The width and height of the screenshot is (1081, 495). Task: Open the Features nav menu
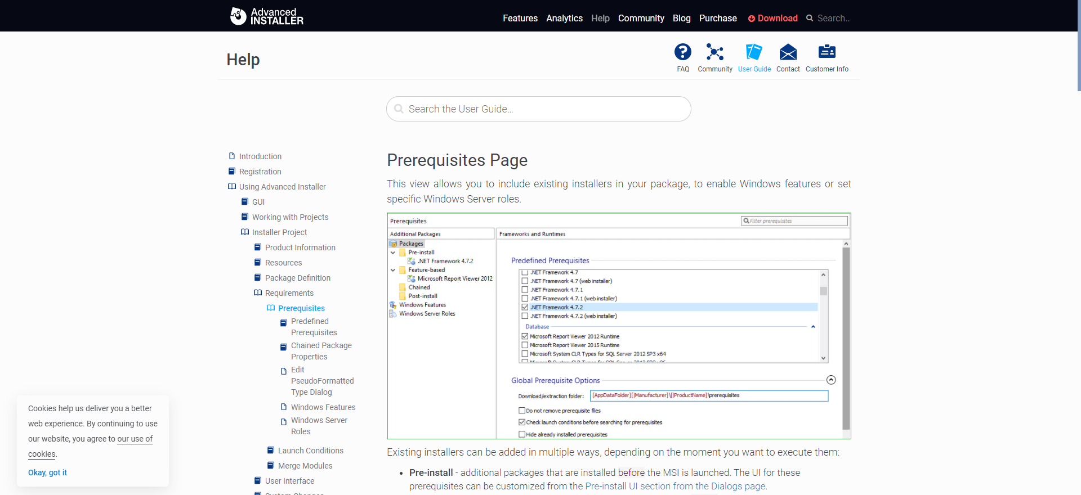coord(520,18)
